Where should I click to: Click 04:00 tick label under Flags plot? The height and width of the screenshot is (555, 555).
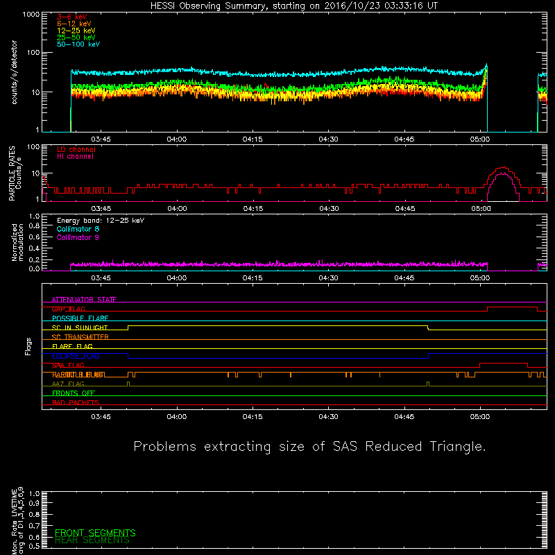[177, 417]
